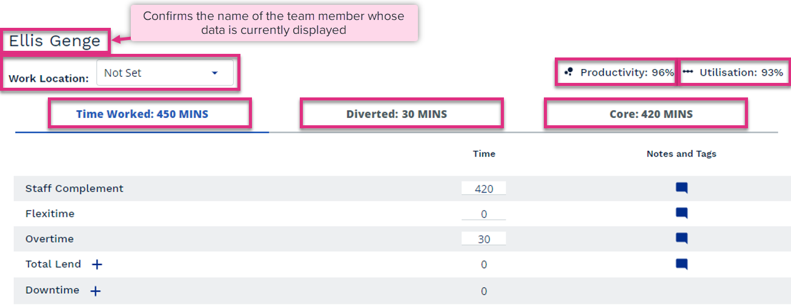Switch to Diverted: 30 MINS tab
Screen dimensions: 791x305
tap(397, 114)
